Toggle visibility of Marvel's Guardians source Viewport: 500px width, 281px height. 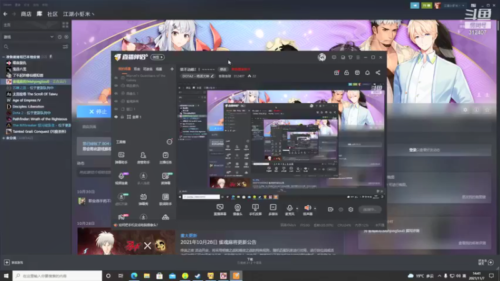pos(116,77)
